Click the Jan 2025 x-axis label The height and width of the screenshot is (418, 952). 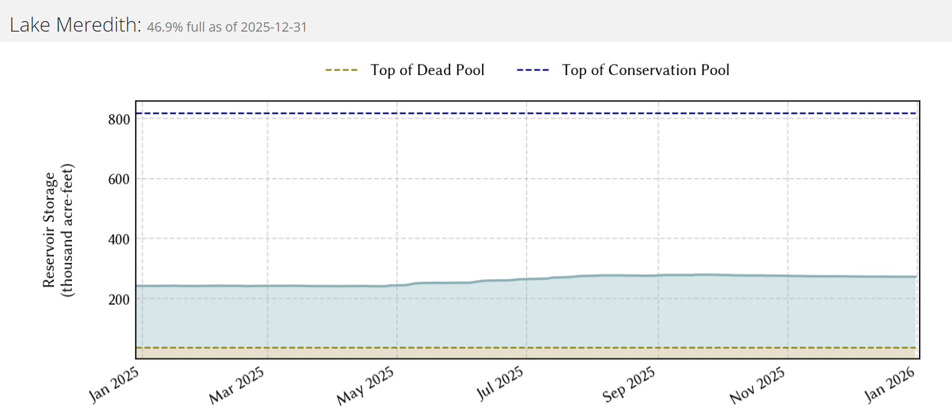116,386
